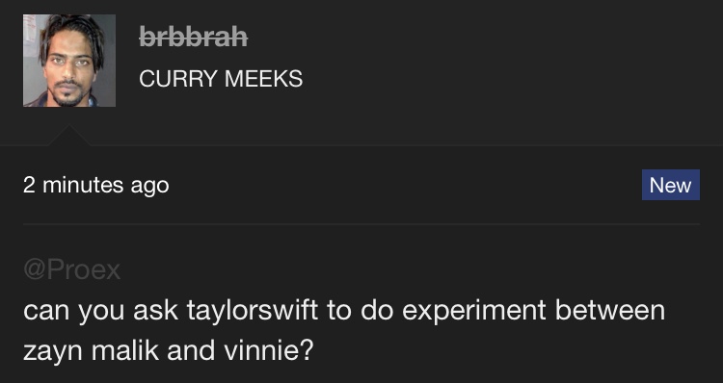Click the speech-bubble pointer below the avatar
The image size is (723, 383).
(x=69, y=136)
